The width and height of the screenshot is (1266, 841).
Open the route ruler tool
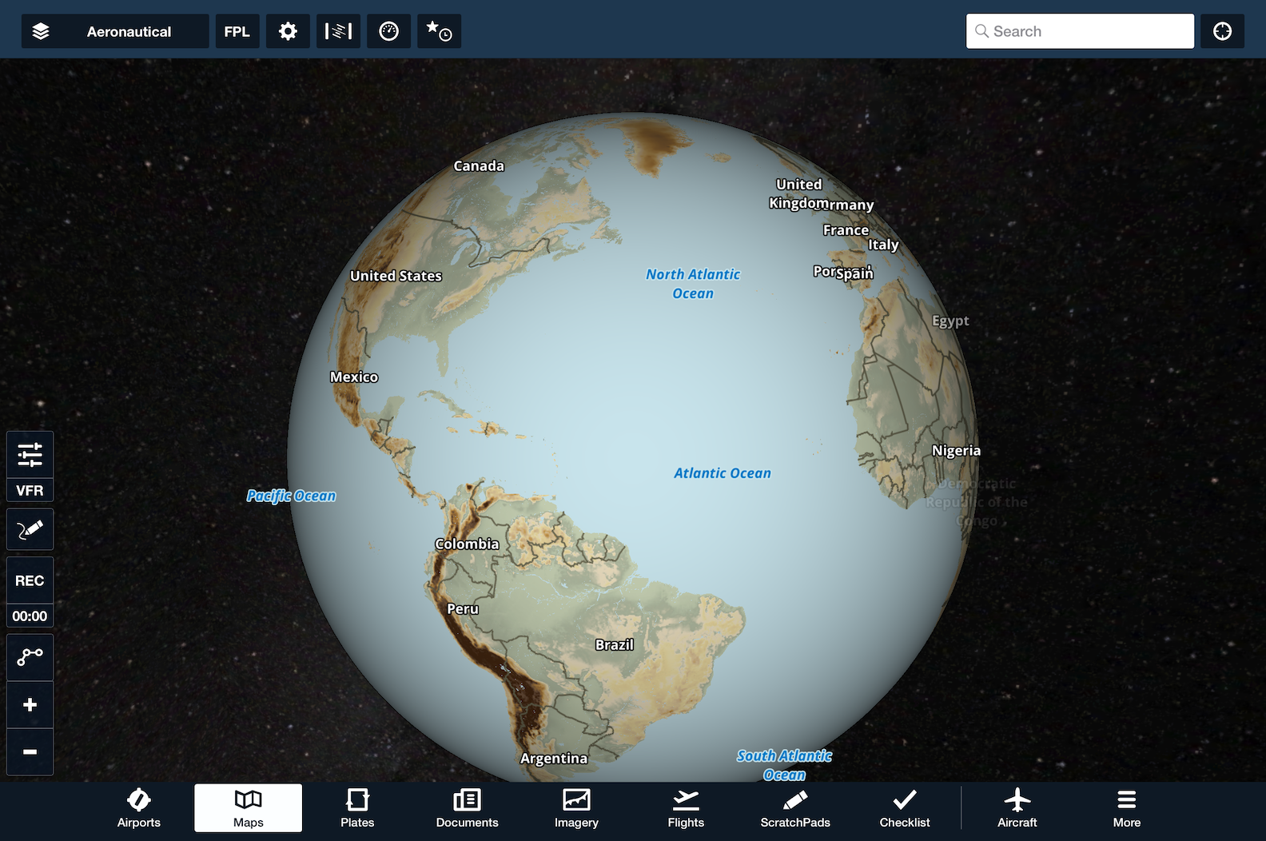pos(30,657)
